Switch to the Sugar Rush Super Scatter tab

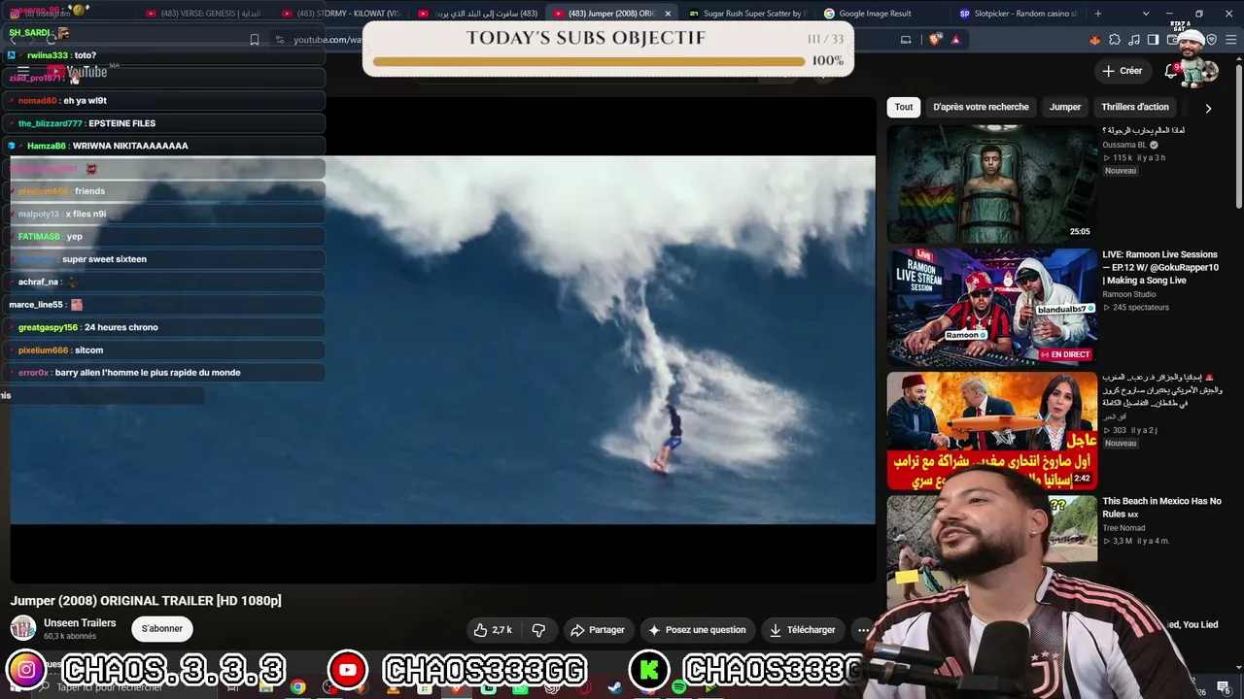click(x=747, y=14)
